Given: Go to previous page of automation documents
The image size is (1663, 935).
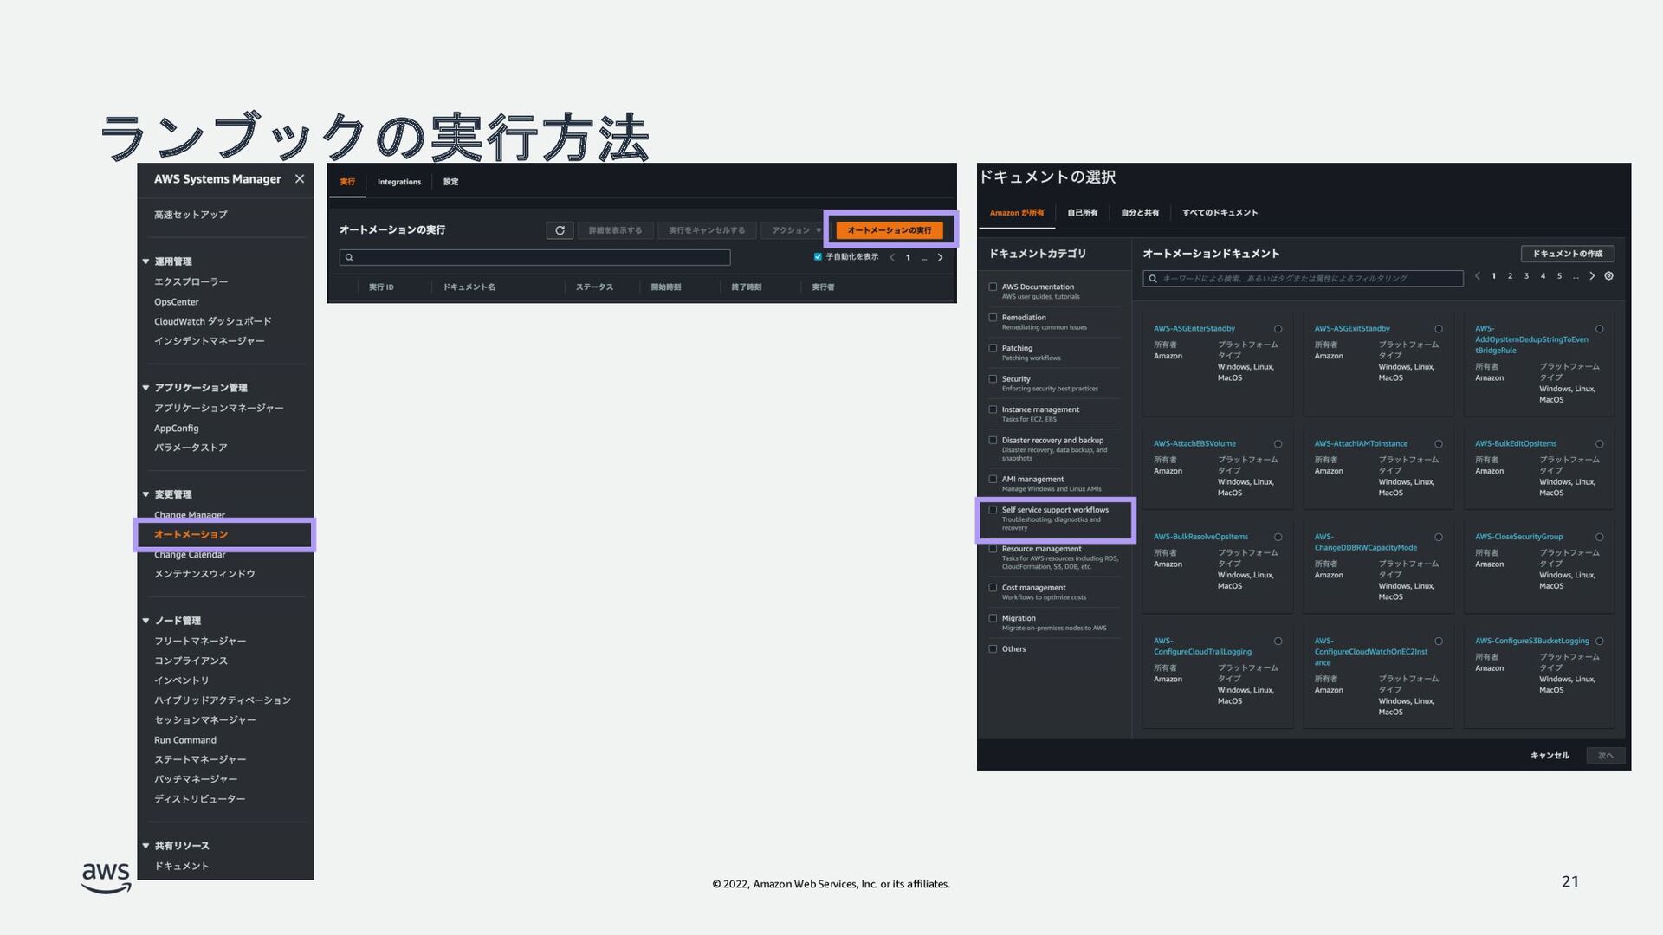Looking at the screenshot, I should click(x=1478, y=276).
